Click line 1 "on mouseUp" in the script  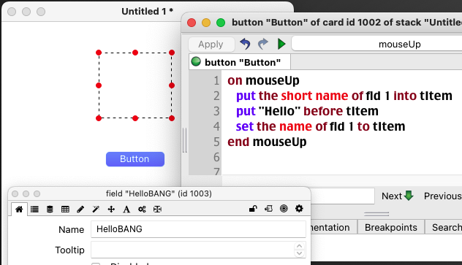coord(263,80)
